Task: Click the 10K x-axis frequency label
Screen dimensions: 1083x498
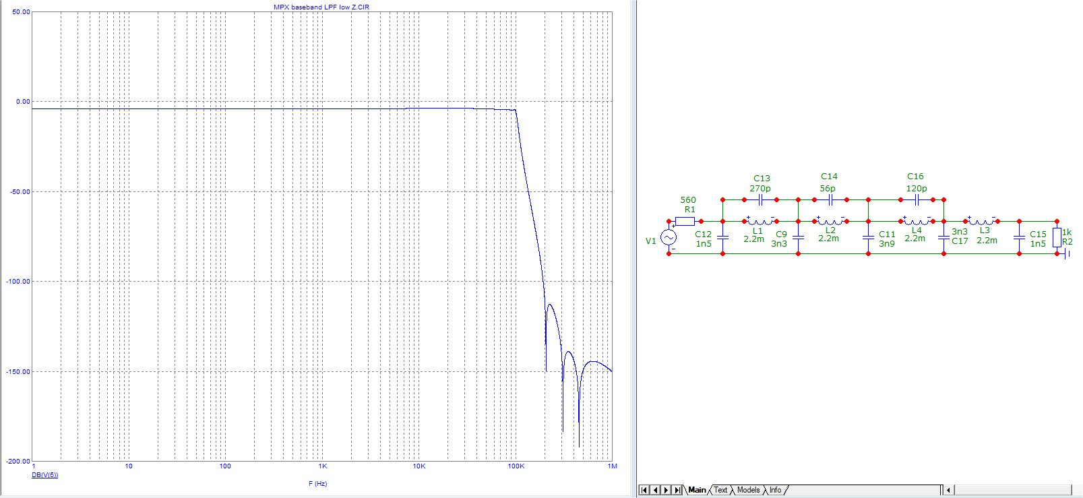Action: pyautogui.click(x=419, y=466)
